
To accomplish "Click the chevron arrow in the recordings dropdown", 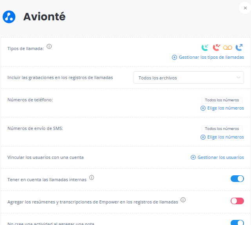I will (238, 77).
